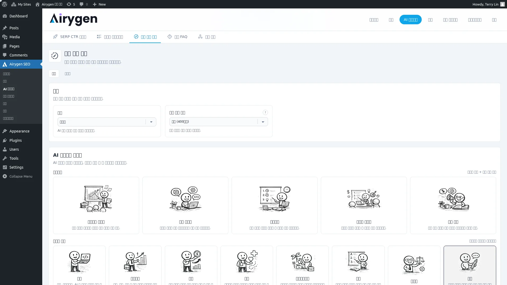
Task: Switch to the tab with the list icon
Action: point(110,37)
